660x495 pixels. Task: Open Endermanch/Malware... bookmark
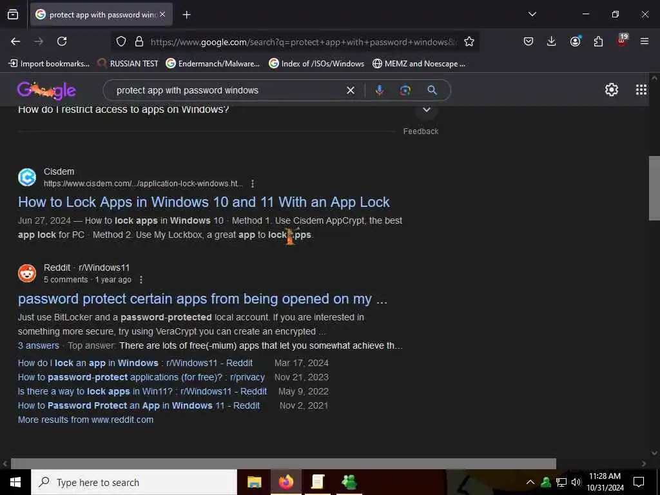pyautogui.click(x=213, y=64)
